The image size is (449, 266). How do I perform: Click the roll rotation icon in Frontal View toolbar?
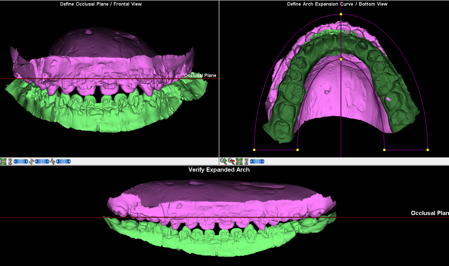pyautogui.click(x=10, y=161)
